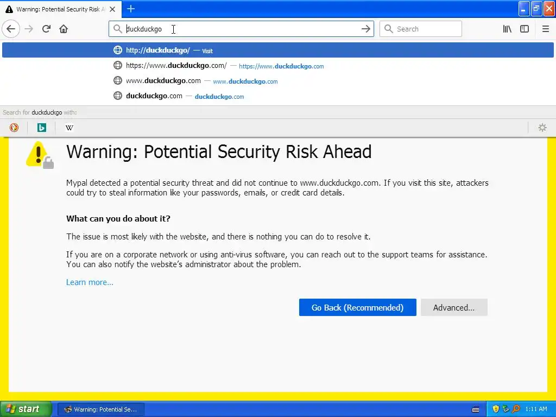Choose the http://duckduckgo/ Visit suggestion
The height and width of the screenshot is (417, 556).
(x=278, y=50)
